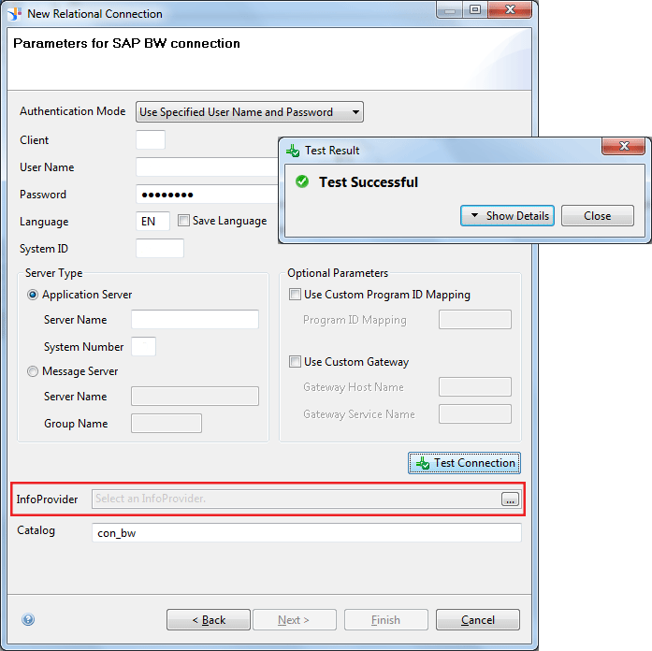Click Message Server's Server Name field
This screenshot has width=652, height=651.
[x=195, y=397]
